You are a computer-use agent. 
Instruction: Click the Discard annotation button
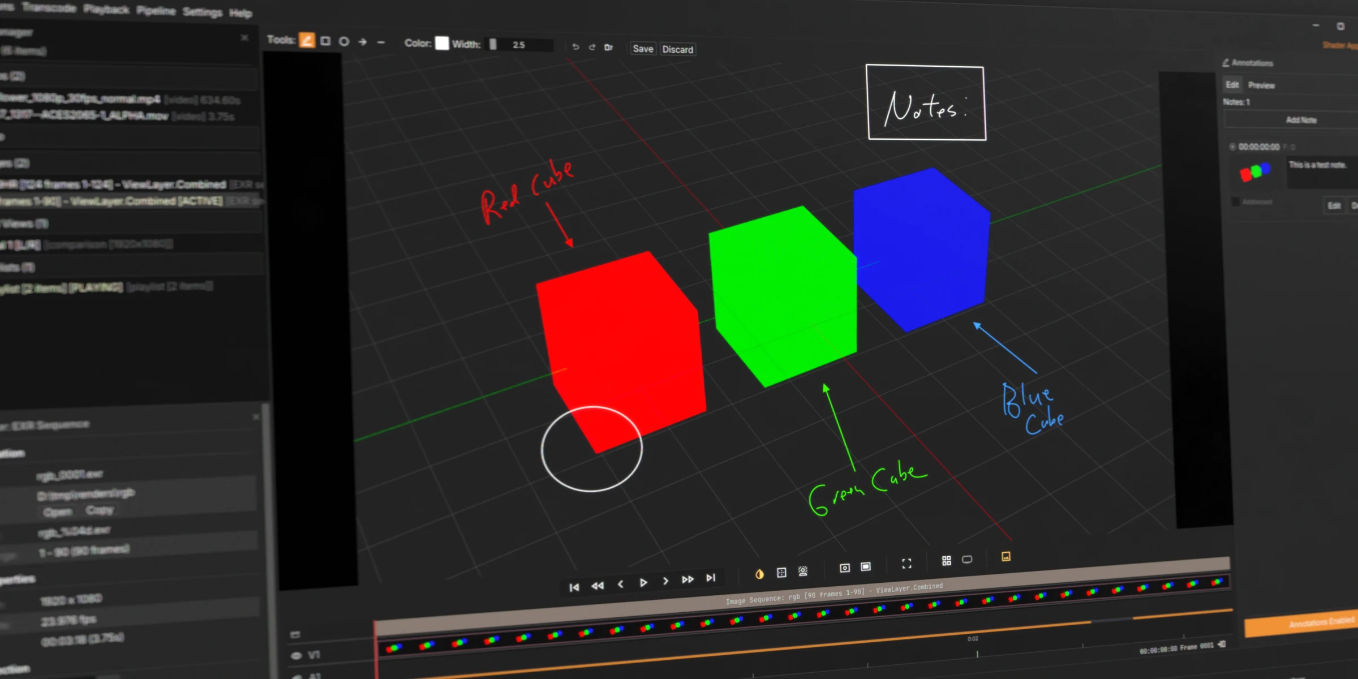point(677,50)
